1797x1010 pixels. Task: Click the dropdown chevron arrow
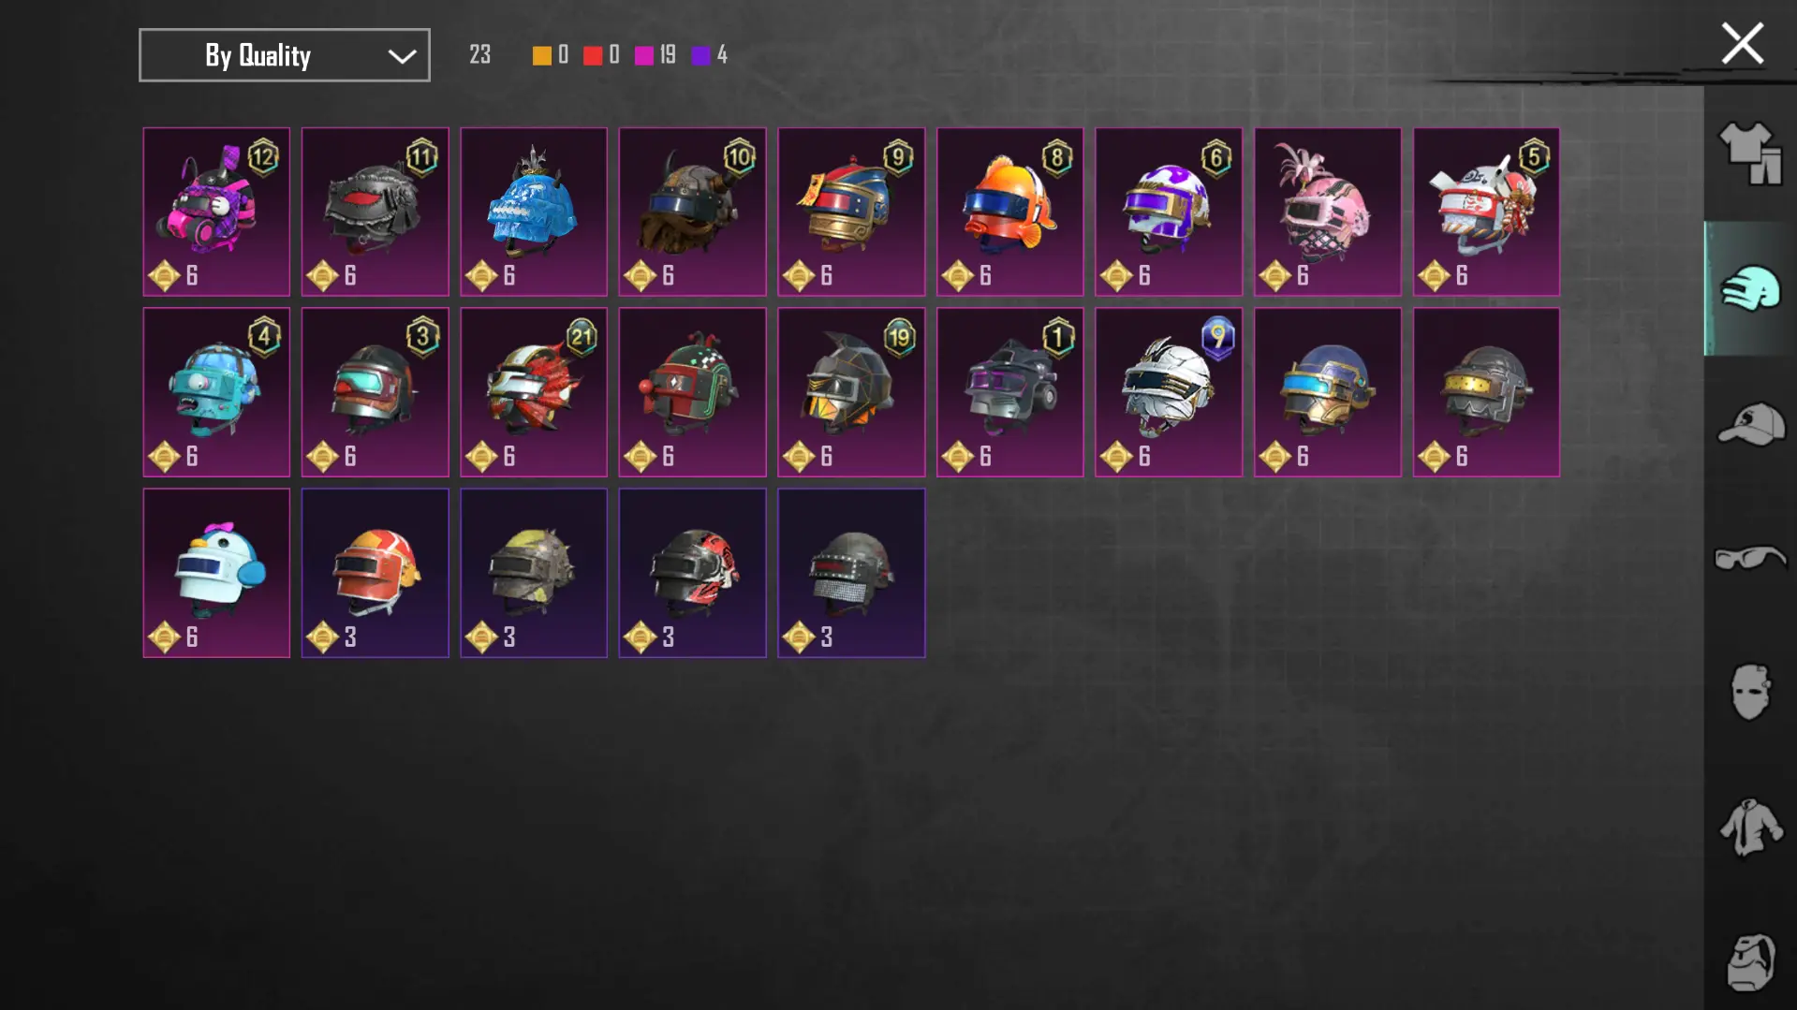point(402,56)
